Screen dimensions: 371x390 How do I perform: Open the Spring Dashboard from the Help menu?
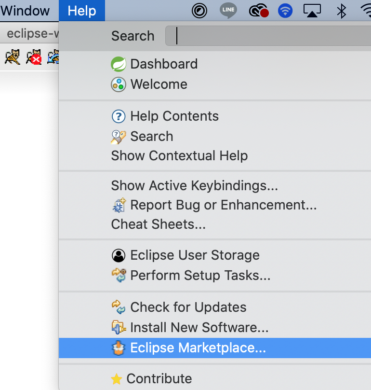pyautogui.click(x=215, y=64)
